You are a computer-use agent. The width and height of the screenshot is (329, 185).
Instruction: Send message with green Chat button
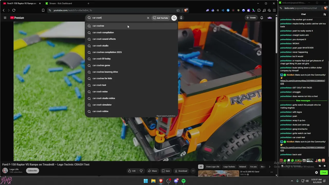[x=324, y=173]
